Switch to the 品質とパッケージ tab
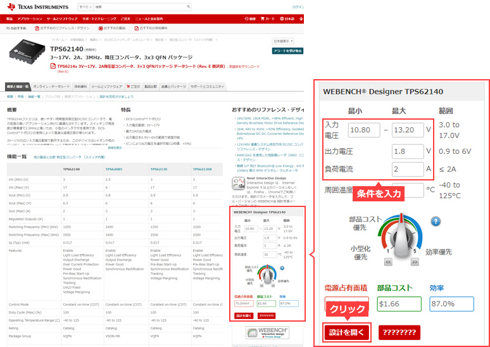Screen dimensions: 490x347 click(173, 87)
